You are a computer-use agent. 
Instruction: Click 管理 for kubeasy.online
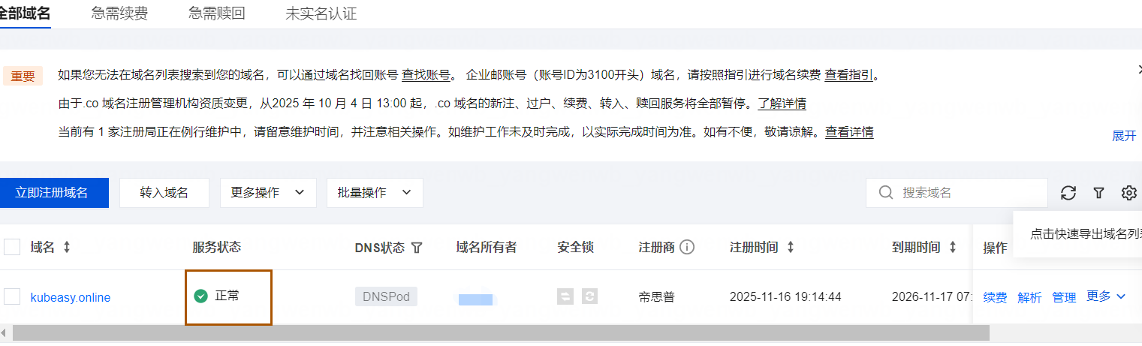1064,297
